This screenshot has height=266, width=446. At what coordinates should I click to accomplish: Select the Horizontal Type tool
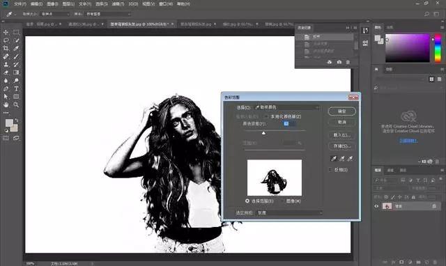point(16,88)
